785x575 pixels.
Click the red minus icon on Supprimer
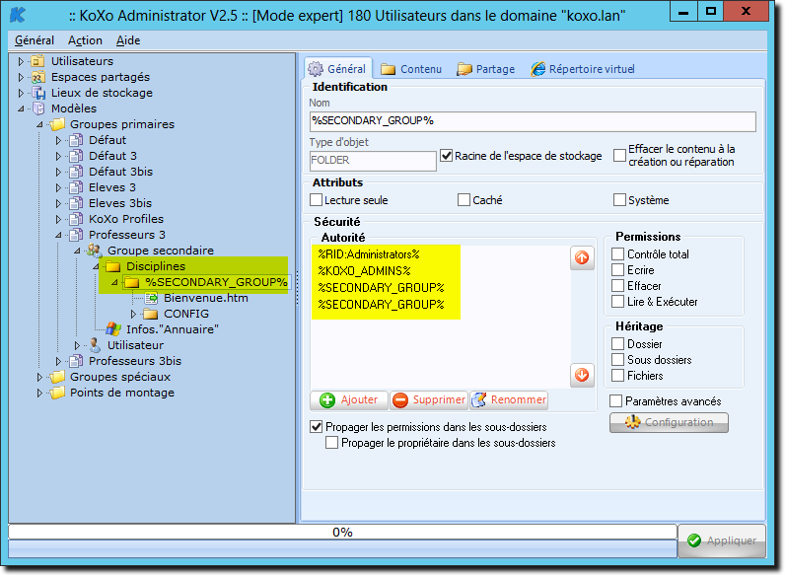coord(400,400)
